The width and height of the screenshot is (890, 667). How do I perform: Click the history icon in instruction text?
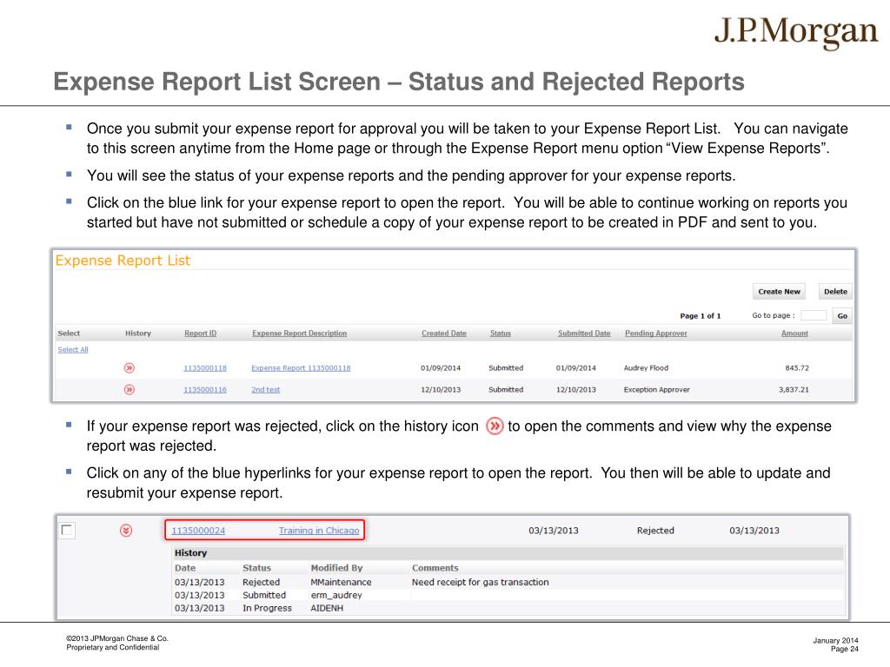click(495, 426)
